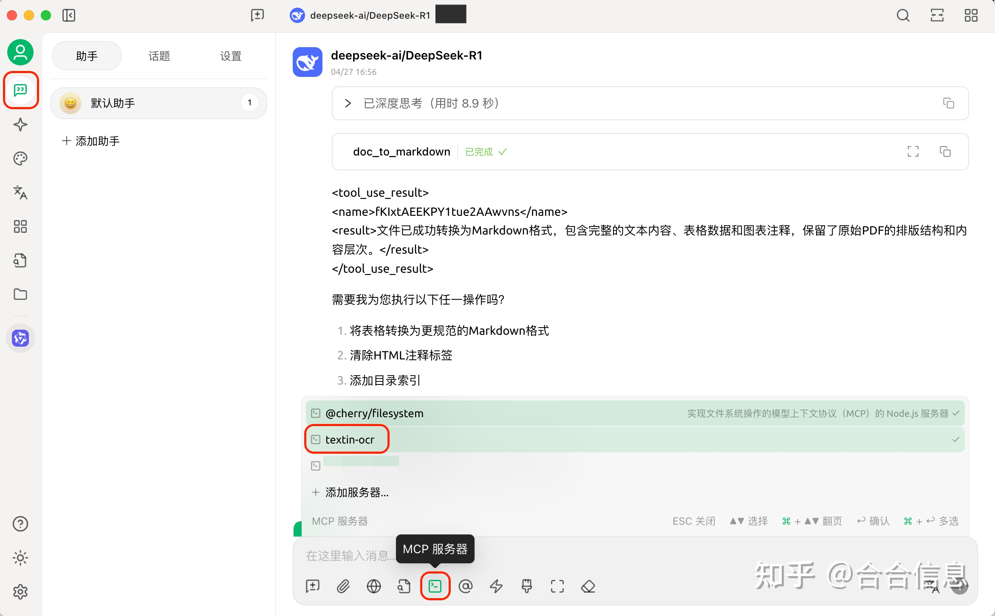Image resolution: width=995 pixels, height=616 pixels.
Task: Expand doc_to_markdown result to fullscreen
Action: 913,152
